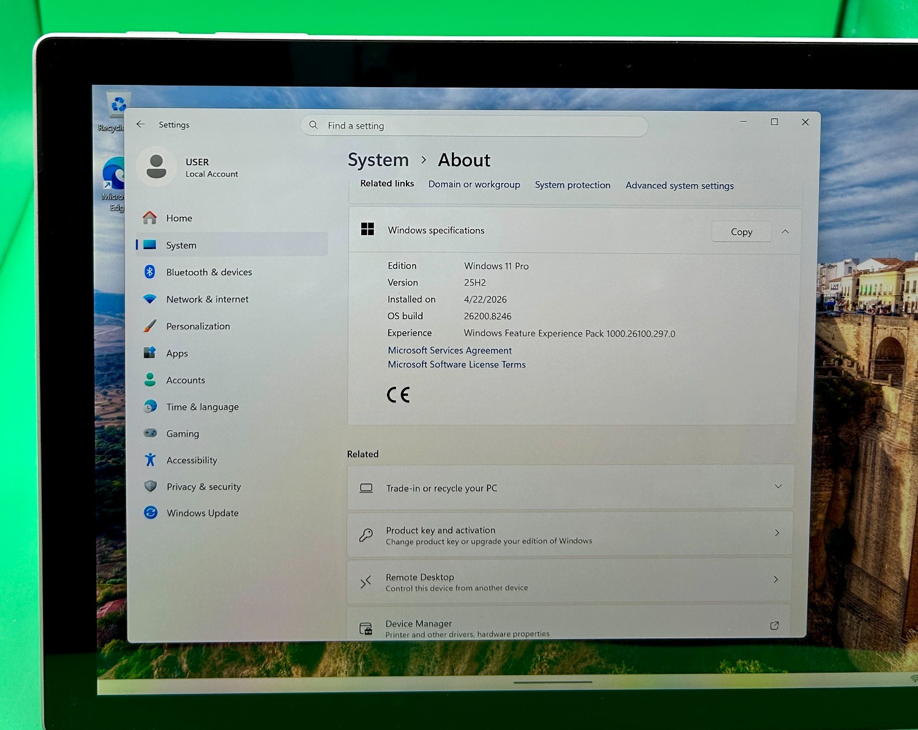
Task: Click the Privacy shield icon
Action: (150, 486)
